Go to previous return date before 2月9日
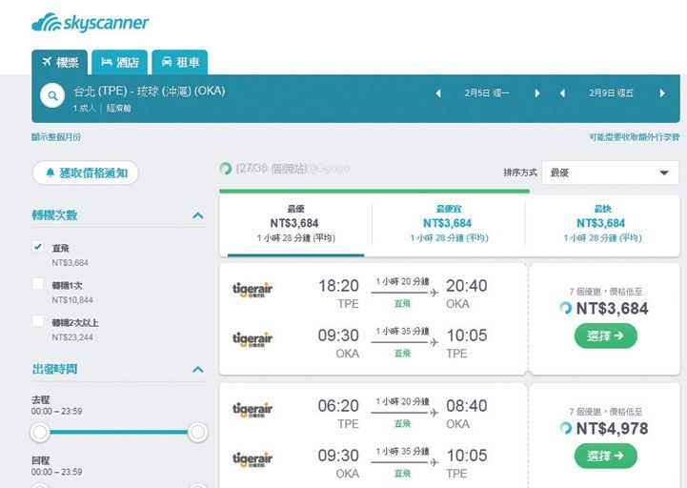This screenshot has width=687, height=488. (562, 93)
